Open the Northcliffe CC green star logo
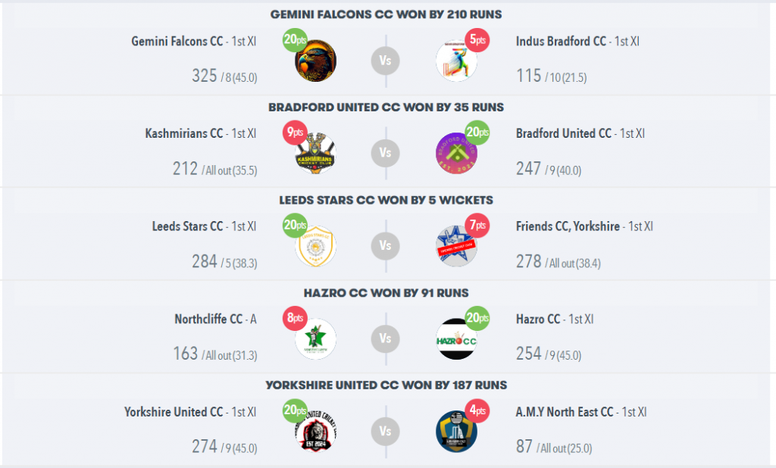The width and height of the screenshot is (776, 468). pyautogui.click(x=316, y=339)
